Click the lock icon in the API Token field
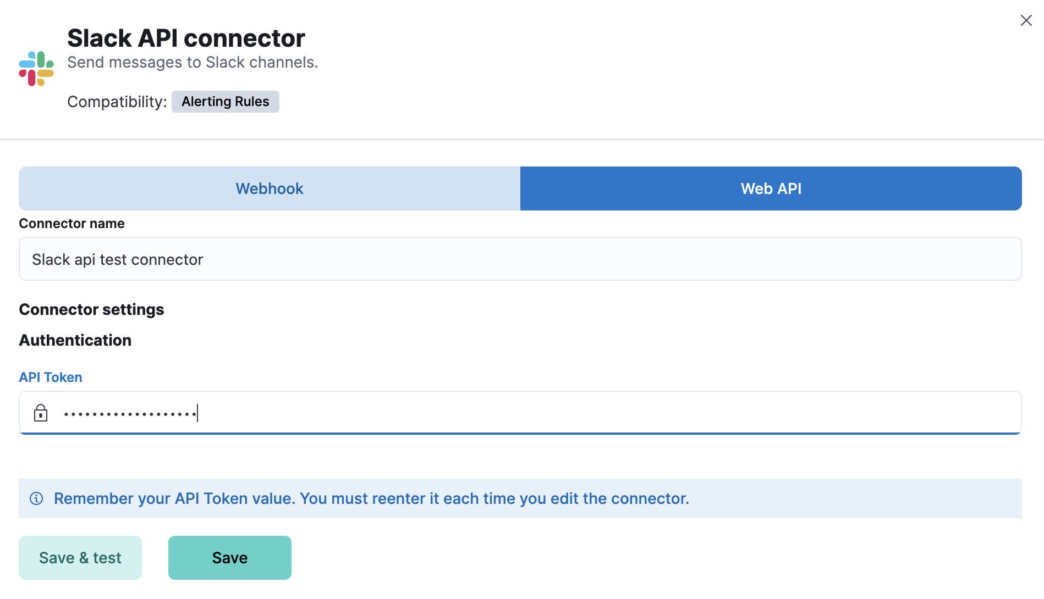Image resolution: width=1044 pixels, height=599 pixels. [x=41, y=413]
